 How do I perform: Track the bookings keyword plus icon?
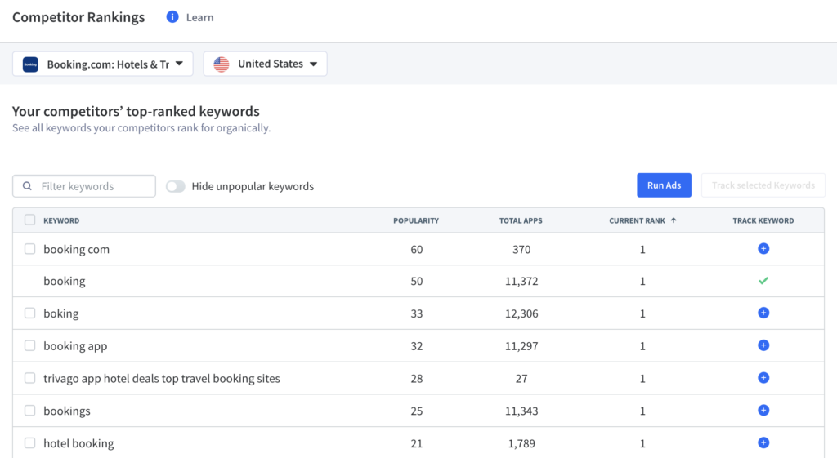click(x=763, y=410)
